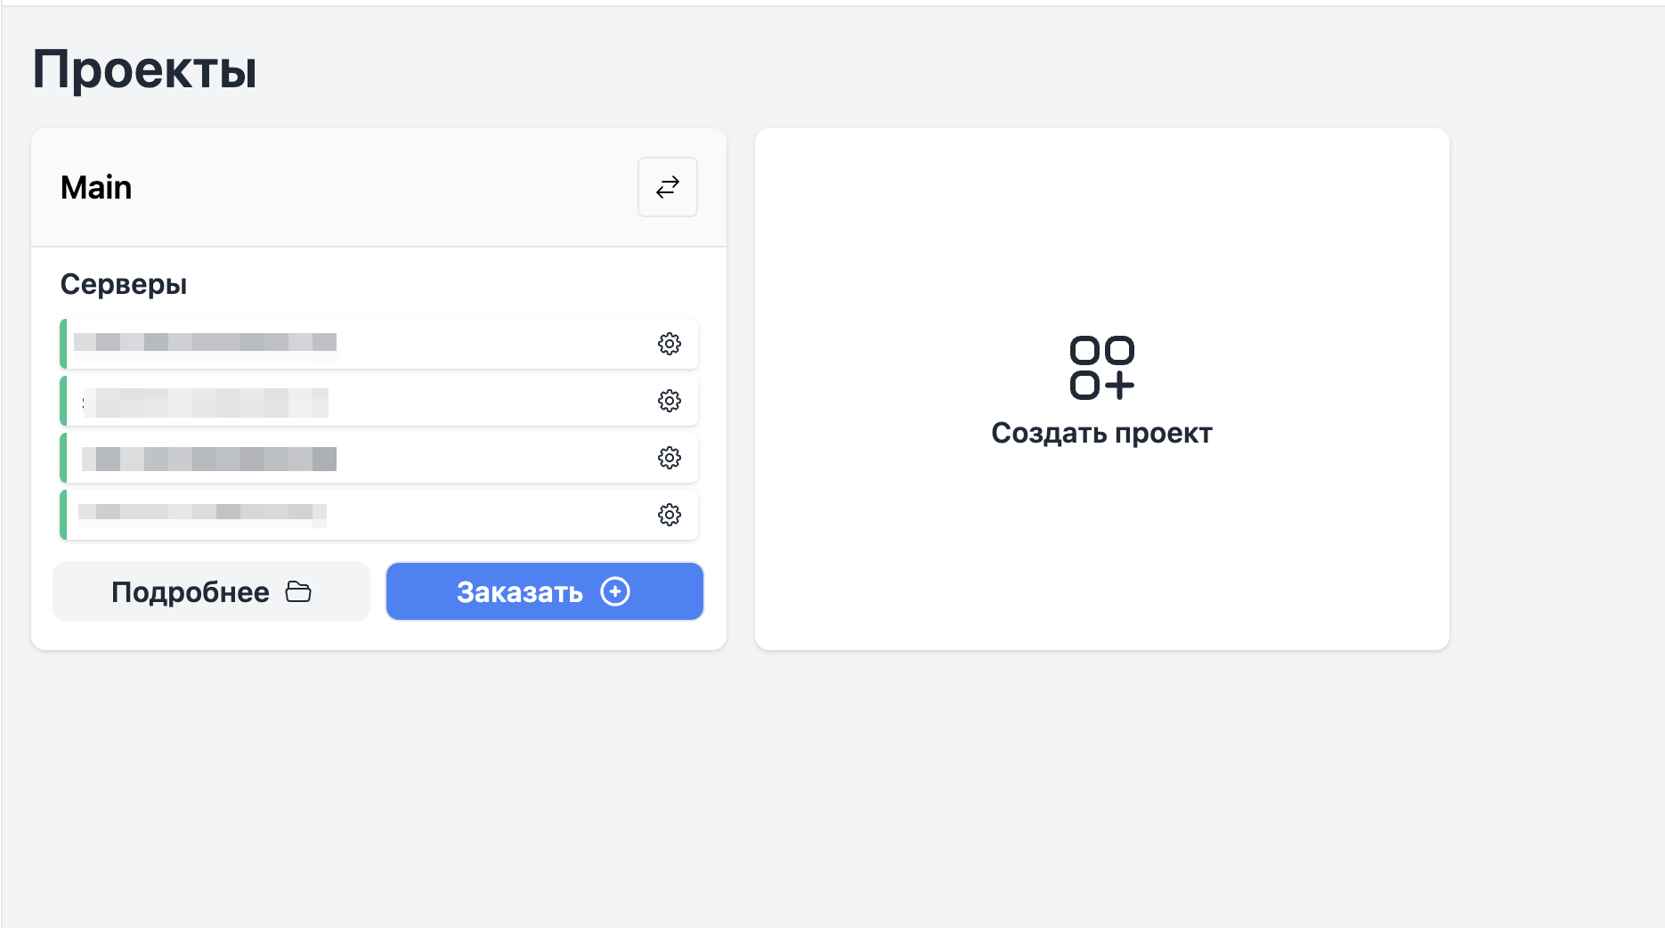Click the first server's green status bar

click(63, 344)
